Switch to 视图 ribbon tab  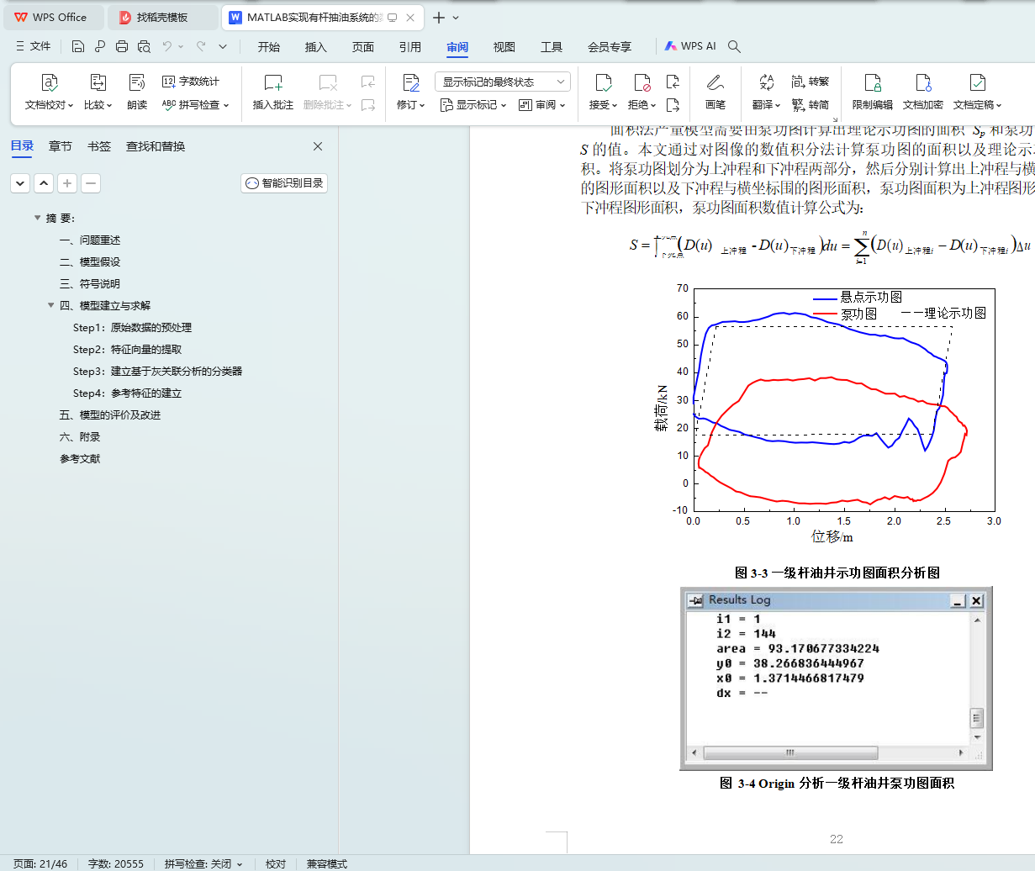point(504,47)
